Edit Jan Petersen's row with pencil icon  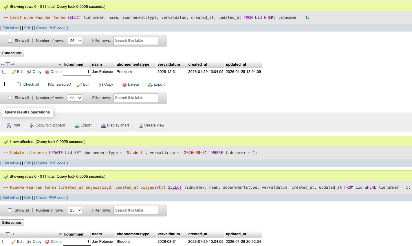coord(17,71)
